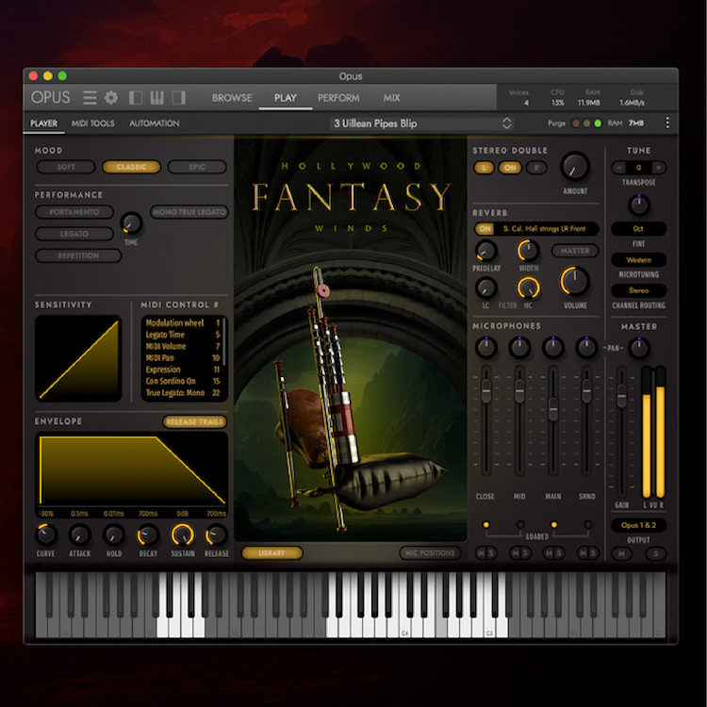Mute the master output M button

pyautogui.click(x=621, y=553)
